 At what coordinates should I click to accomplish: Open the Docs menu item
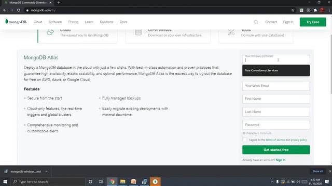coord(123,22)
